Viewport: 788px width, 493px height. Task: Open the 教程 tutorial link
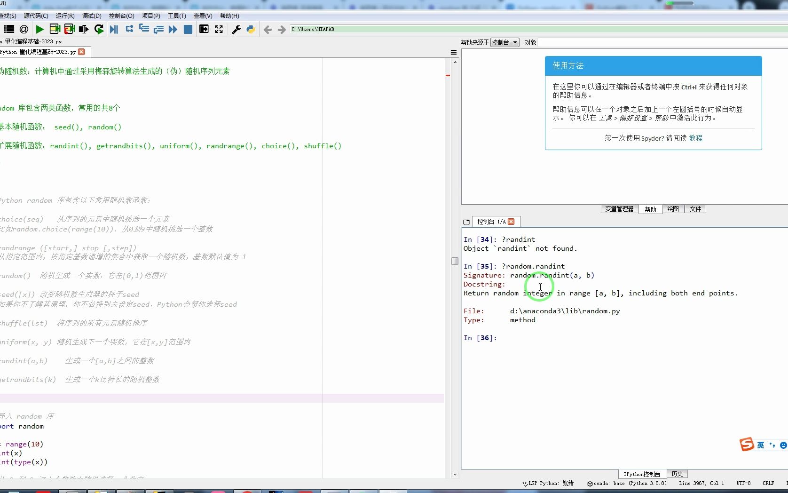coord(695,138)
